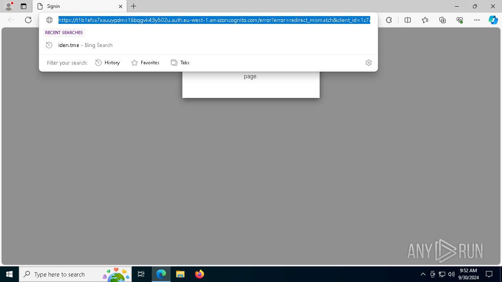The height and width of the screenshot is (282, 502).
Task: Click Microsoft Edge taskbar icon
Action: click(161, 274)
